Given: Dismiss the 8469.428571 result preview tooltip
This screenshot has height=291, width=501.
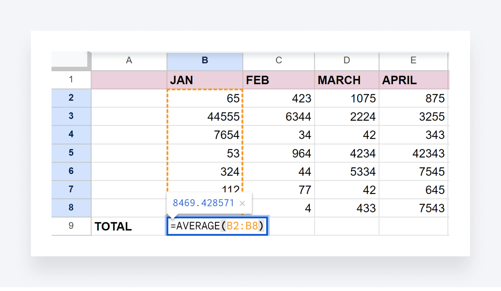Looking at the screenshot, I should 242,203.
